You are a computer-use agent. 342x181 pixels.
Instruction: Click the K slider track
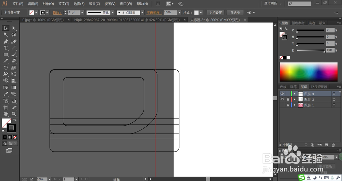311,50
